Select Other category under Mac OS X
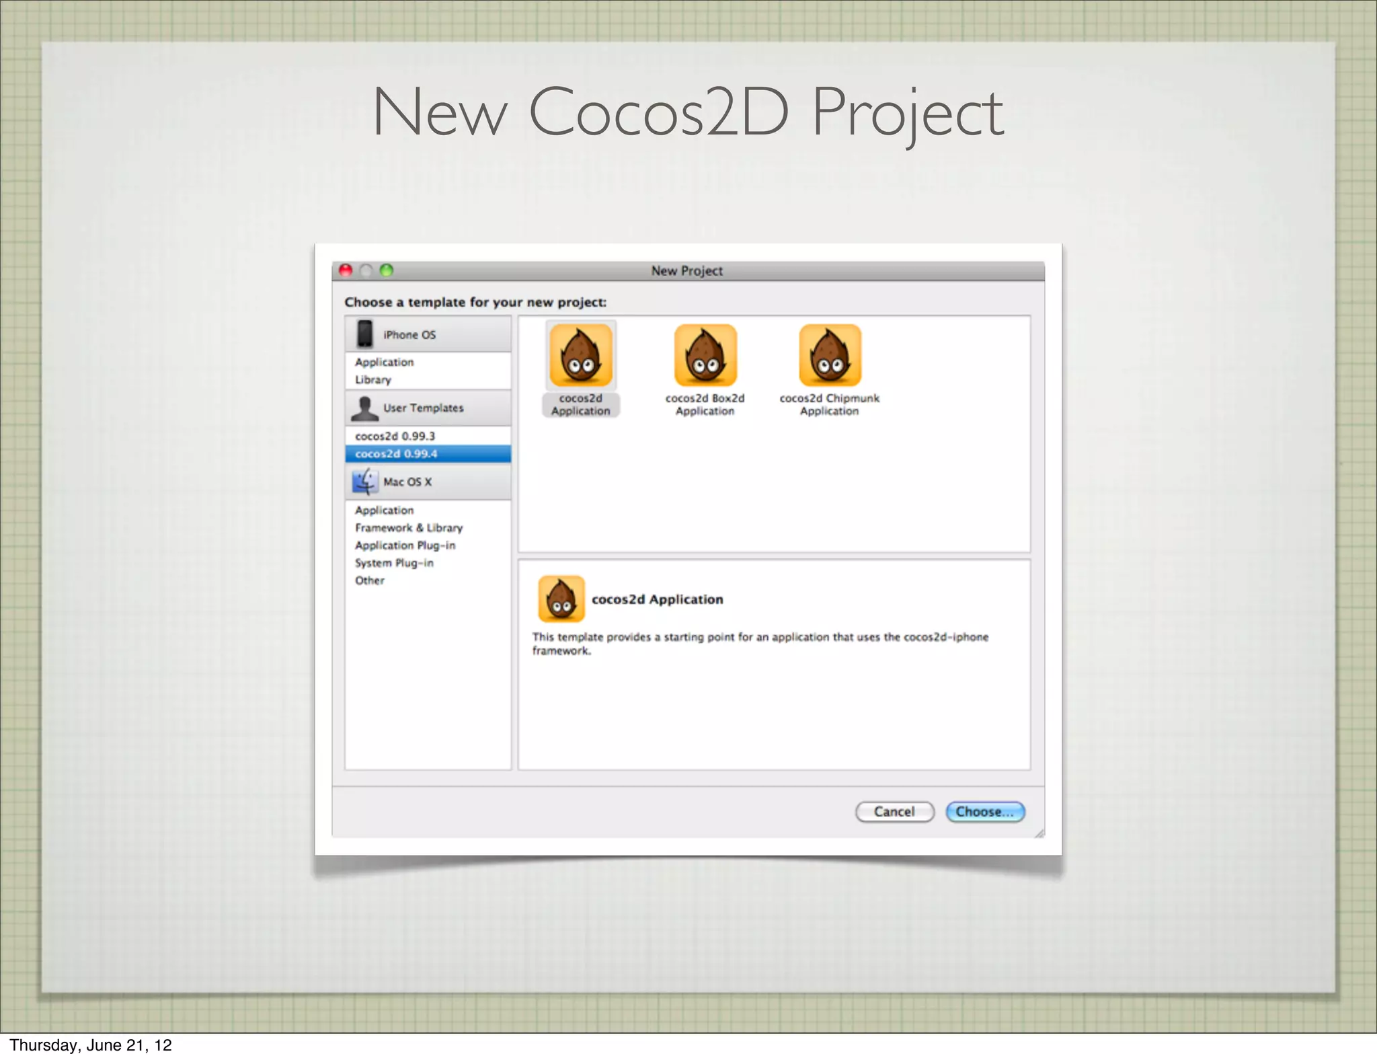The image size is (1377, 1060). pyautogui.click(x=428, y=580)
